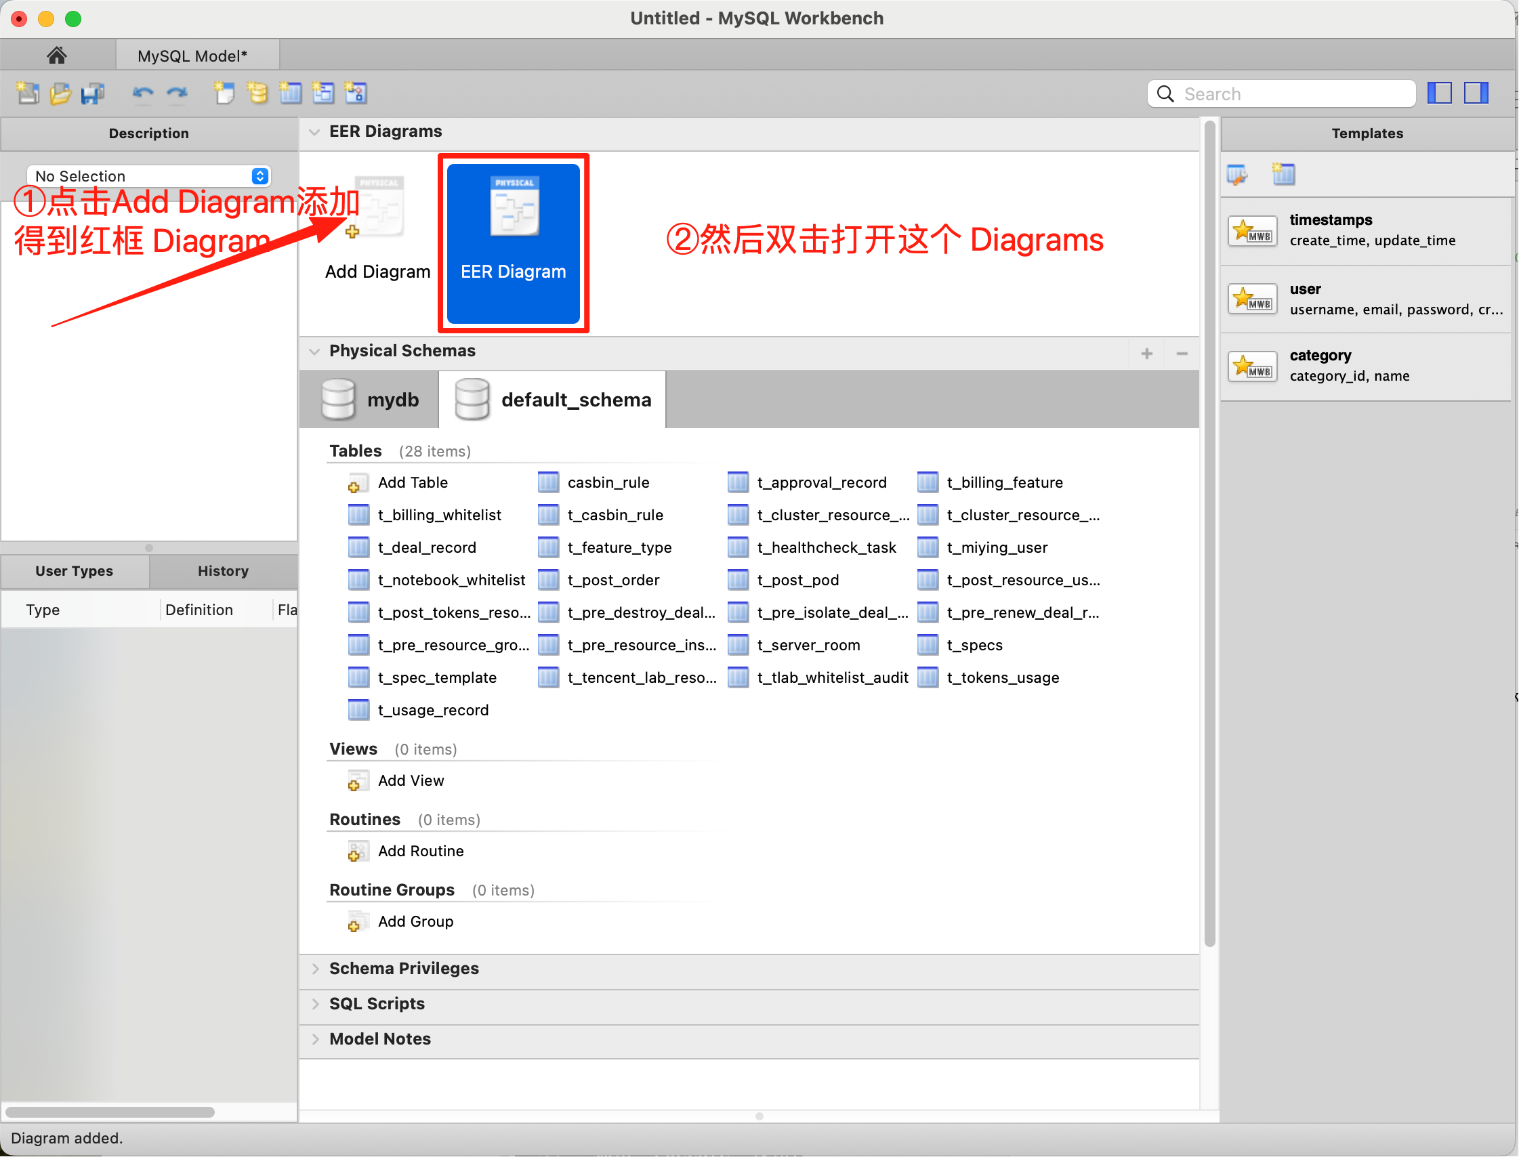Add a new schema with plus button
Screen dimensions: 1519x1157
click(1147, 354)
